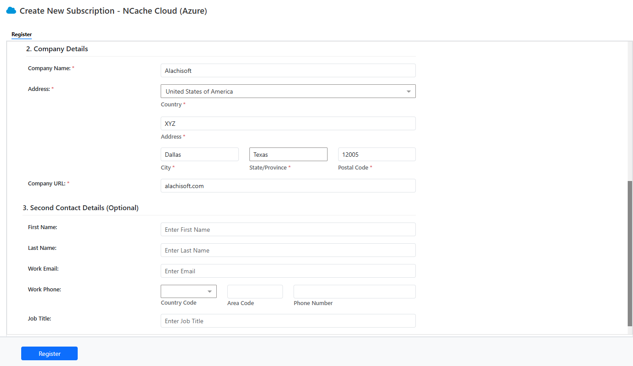Open the Country Code dropdown

(x=189, y=292)
